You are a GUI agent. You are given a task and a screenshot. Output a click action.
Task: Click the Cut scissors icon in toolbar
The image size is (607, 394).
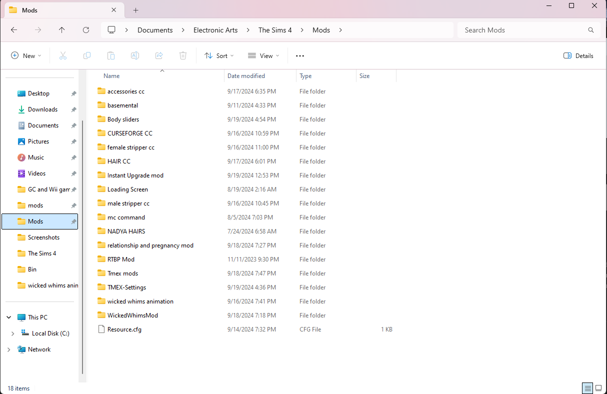tap(63, 55)
